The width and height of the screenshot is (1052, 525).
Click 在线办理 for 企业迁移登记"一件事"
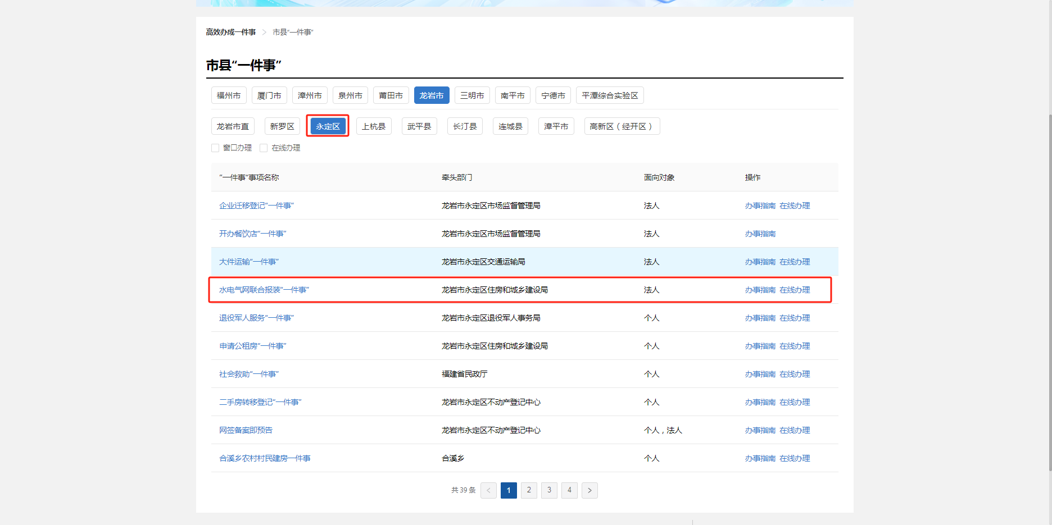pyautogui.click(x=795, y=206)
